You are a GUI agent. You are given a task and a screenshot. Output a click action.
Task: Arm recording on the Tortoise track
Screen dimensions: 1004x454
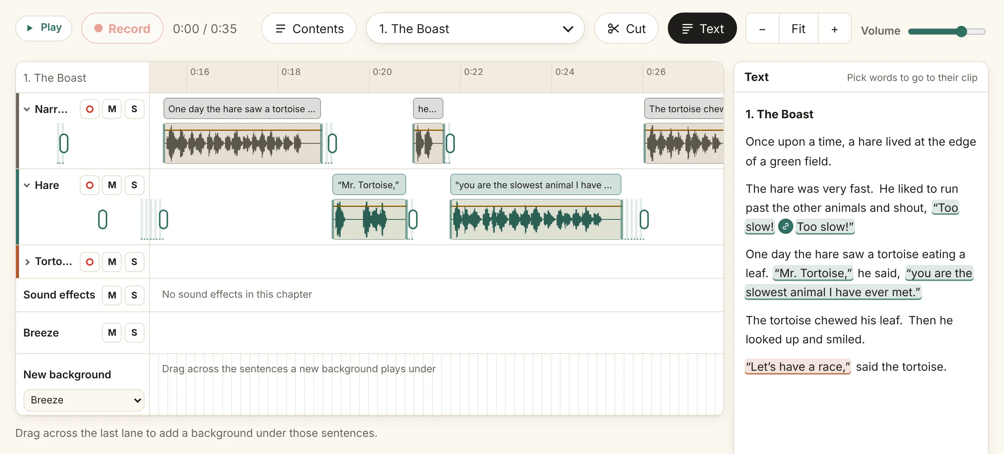coord(89,262)
